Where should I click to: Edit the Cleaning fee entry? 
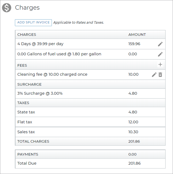(x=154, y=75)
